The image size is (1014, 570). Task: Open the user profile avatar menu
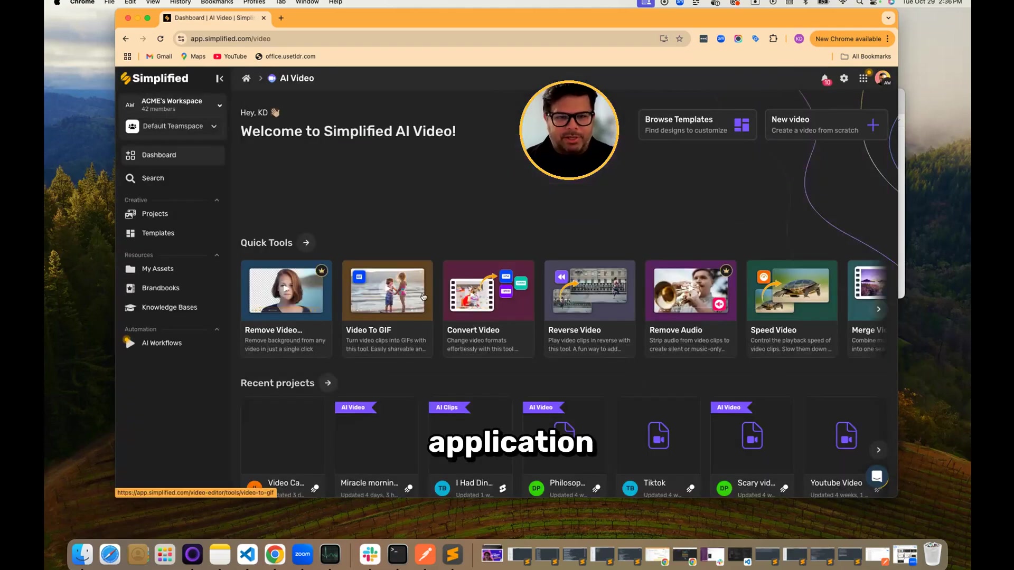[882, 78]
